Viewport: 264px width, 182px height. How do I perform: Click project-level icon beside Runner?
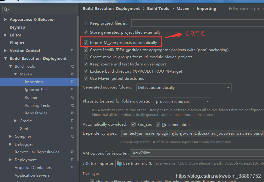[72, 97]
